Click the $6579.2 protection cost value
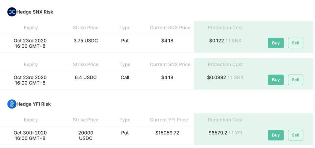Screen dimensions: 315x148 (218, 133)
